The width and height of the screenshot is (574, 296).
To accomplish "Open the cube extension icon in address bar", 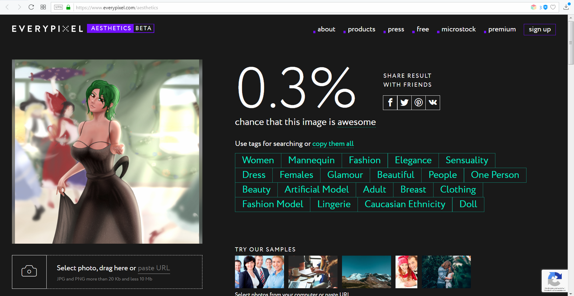I will [x=534, y=7].
